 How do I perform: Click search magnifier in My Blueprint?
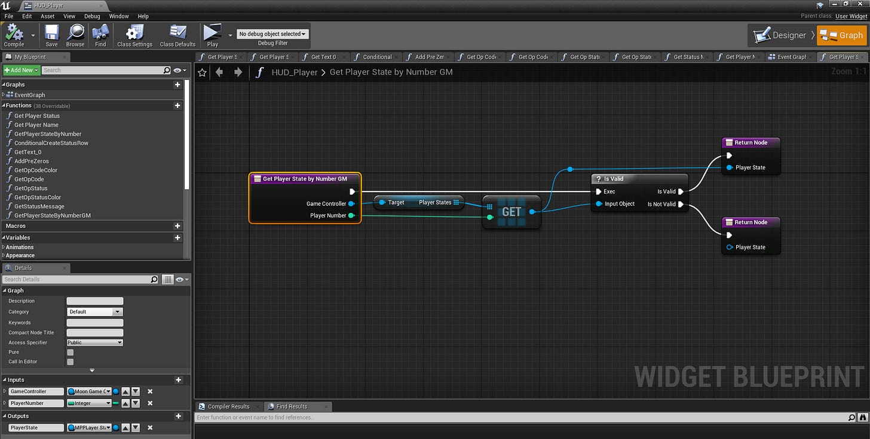click(167, 70)
